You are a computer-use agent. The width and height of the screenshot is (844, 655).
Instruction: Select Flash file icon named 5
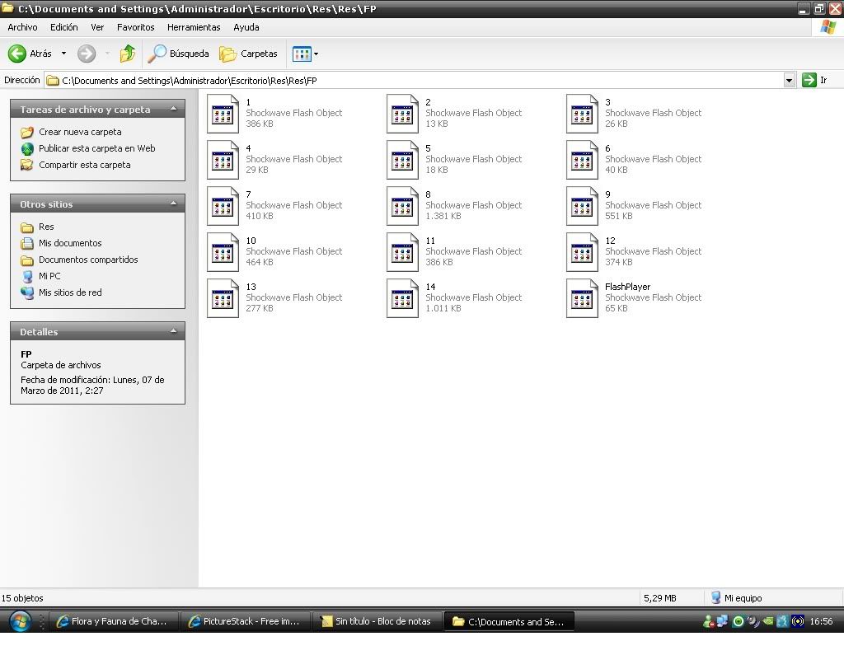[x=402, y=160]
